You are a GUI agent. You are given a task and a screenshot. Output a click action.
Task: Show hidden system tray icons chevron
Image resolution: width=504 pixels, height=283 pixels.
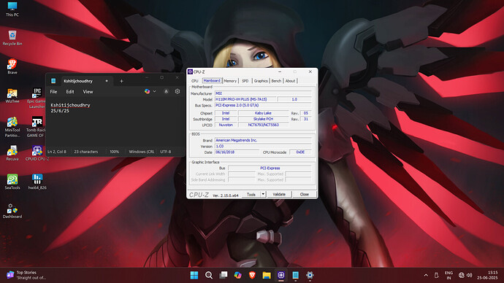pos(426,275)
